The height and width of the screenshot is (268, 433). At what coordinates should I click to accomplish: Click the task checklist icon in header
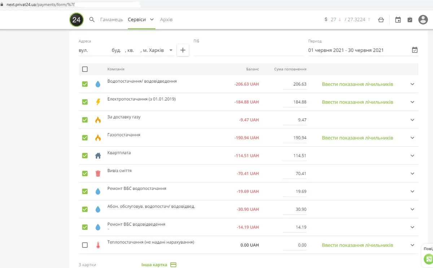click(x=410, y=20)
